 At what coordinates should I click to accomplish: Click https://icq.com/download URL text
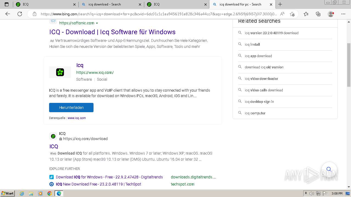(85, 139)
